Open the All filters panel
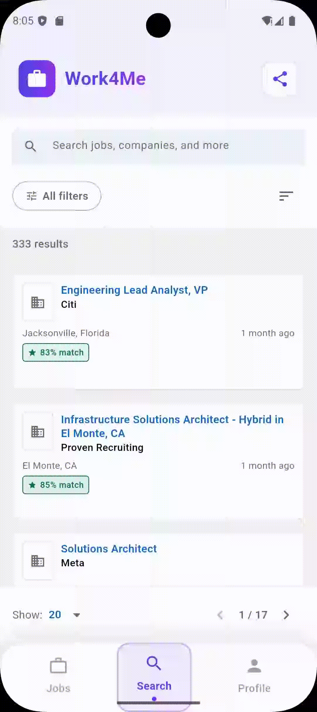 coord(57,196)
